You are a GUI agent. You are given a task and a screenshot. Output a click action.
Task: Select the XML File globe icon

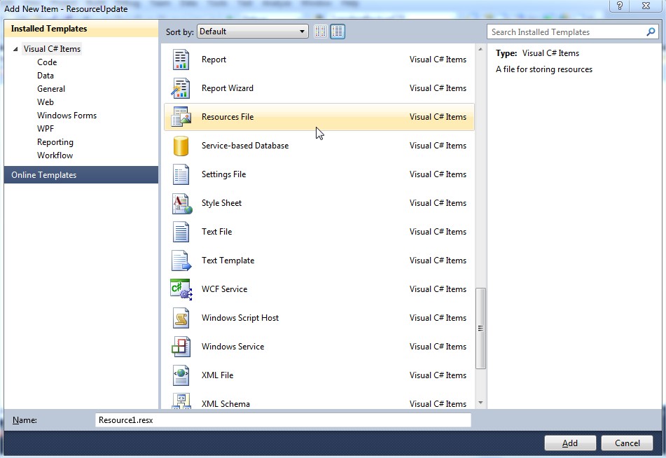(181, 375)
